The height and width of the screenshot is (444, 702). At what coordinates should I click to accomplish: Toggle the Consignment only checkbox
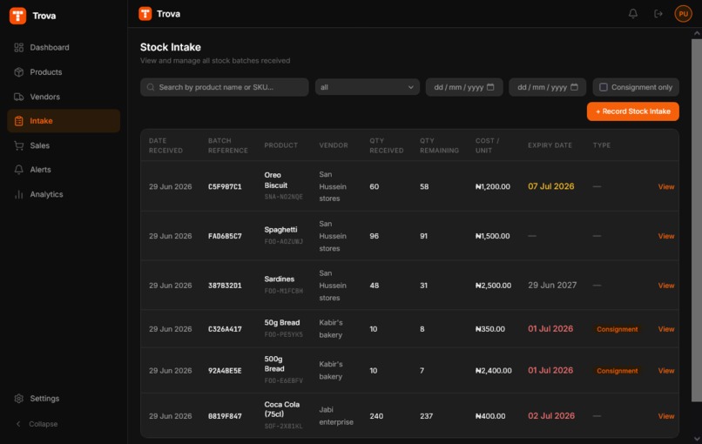(x=603, y=87)
